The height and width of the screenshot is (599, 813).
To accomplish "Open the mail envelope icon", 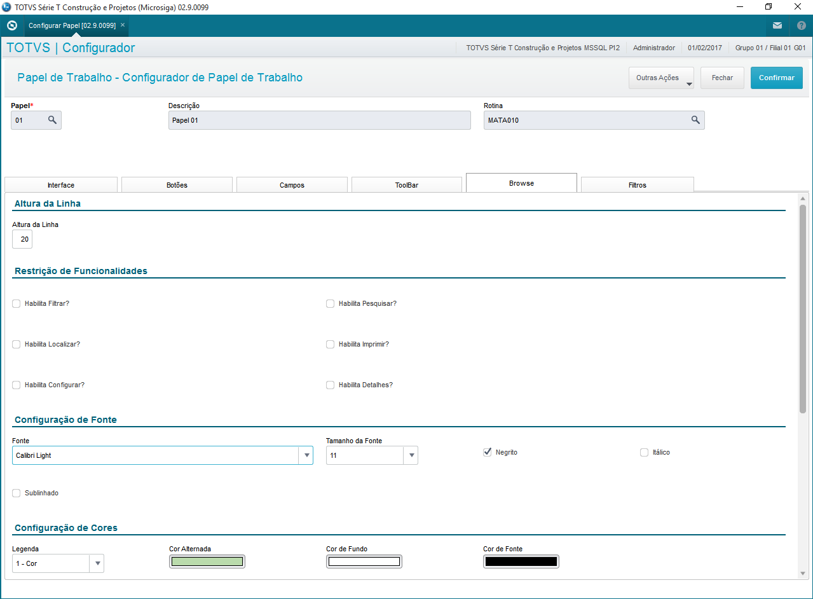I will [777, 25].
